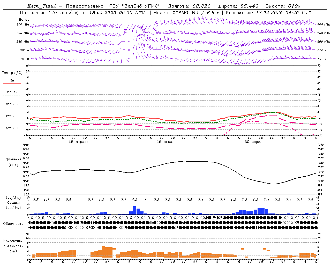Click the (гПа) unit label under Давление
The image size is (331, 264).
13,165
